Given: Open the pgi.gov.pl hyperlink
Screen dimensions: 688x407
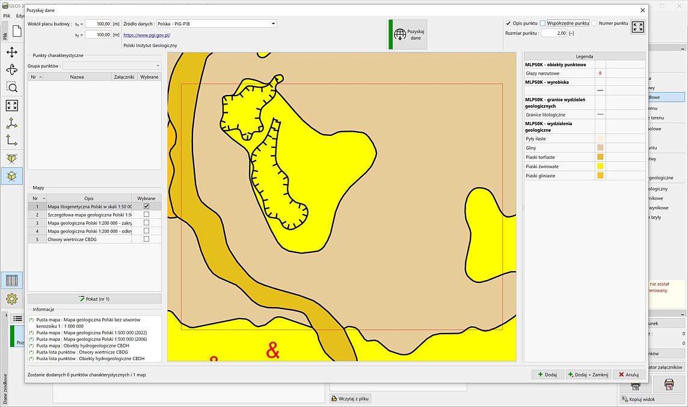Looking at the screenshot, I should pos(147,35).
